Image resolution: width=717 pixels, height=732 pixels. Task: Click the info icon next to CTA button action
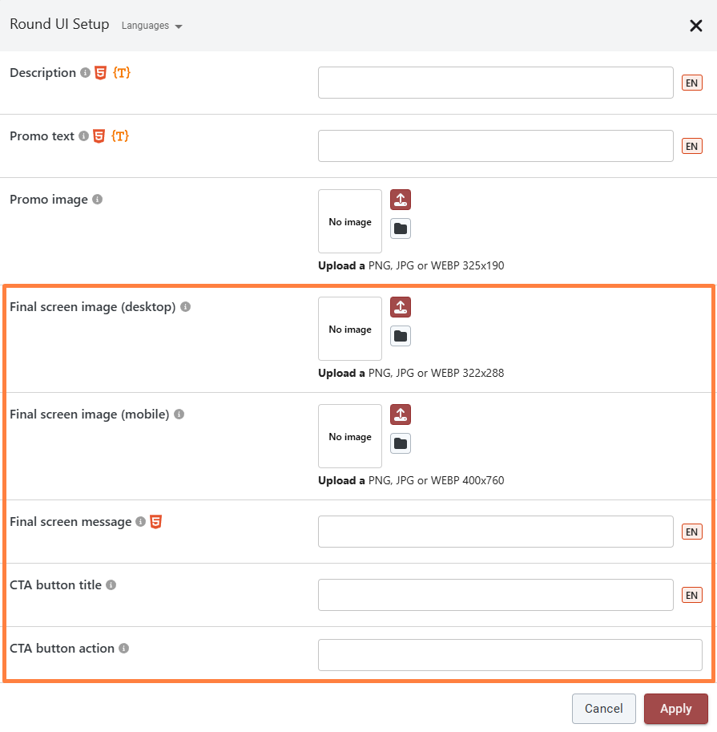(124, 649)
